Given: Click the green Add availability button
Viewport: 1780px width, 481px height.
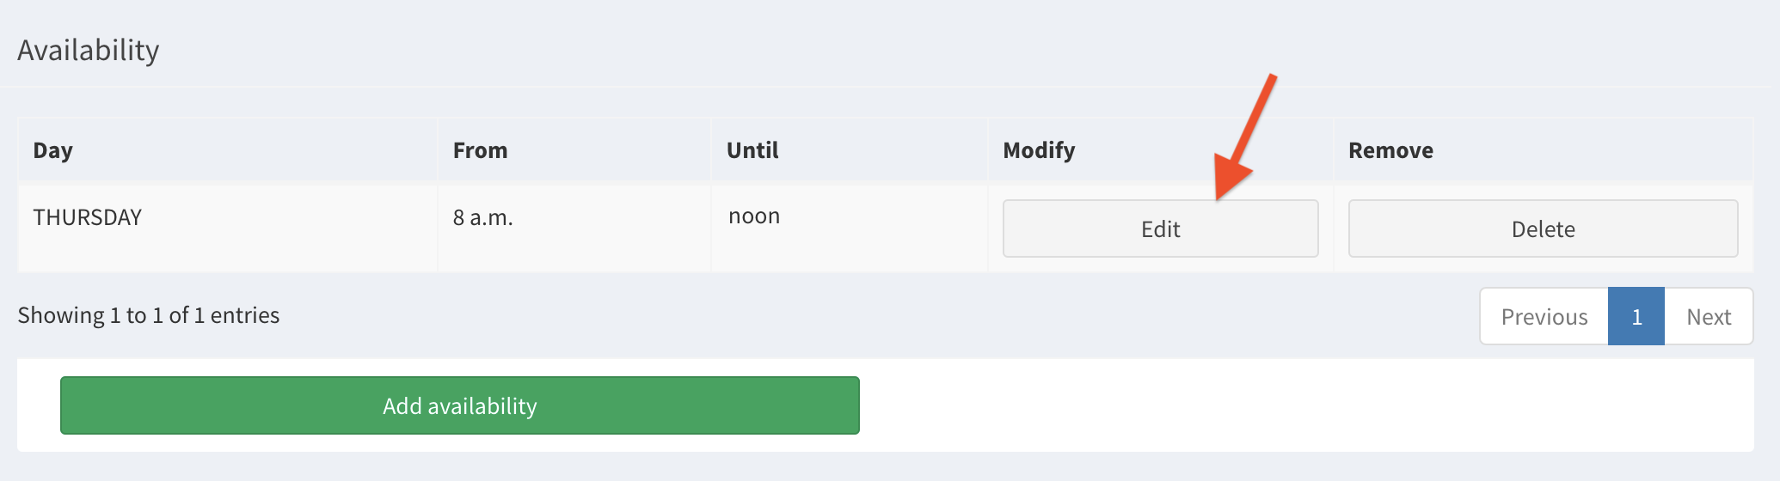Looking at the screenshot, I should [459, 405].
